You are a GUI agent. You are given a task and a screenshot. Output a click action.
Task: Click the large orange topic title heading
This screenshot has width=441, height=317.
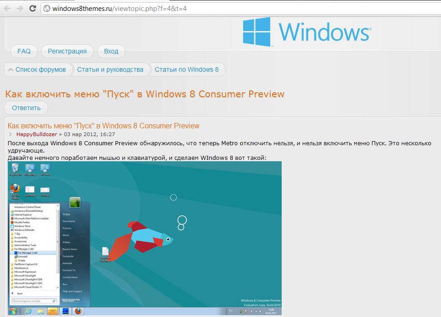tap(144, 94)
